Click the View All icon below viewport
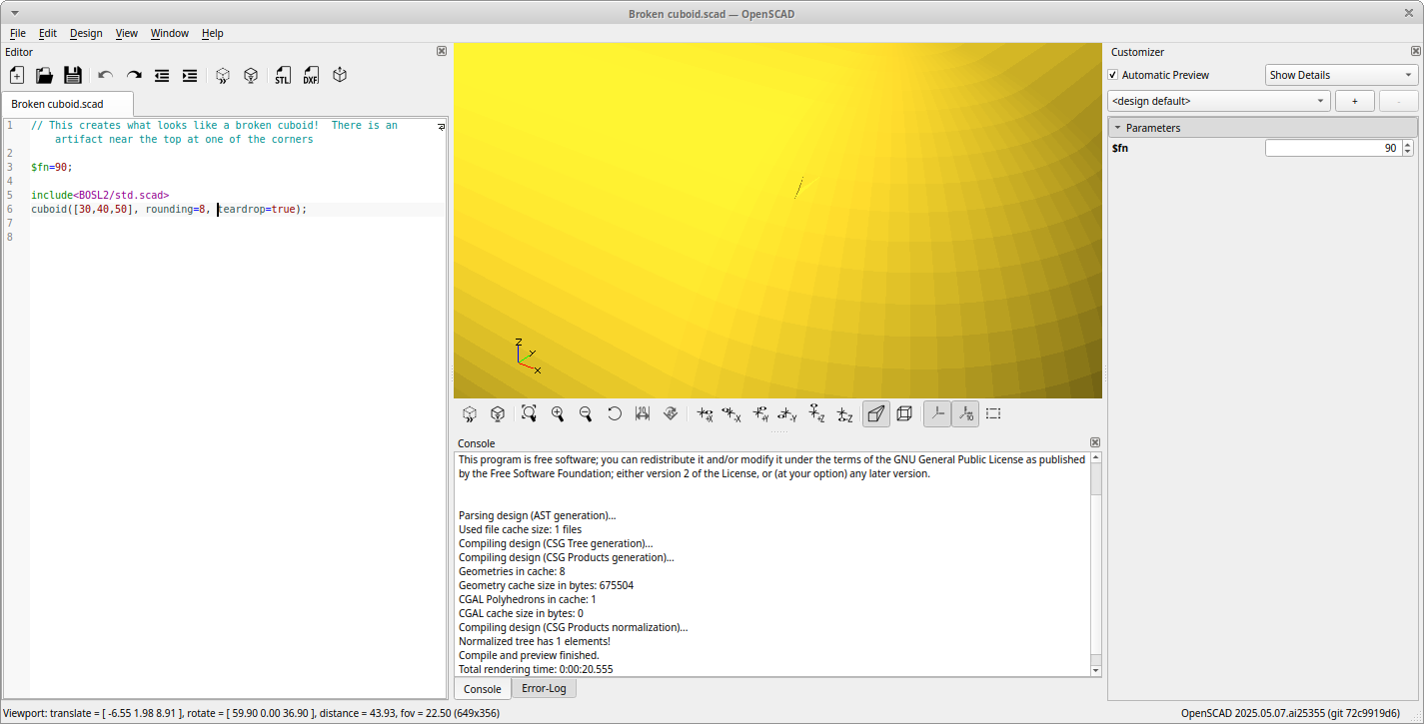1424x724 pixels. [529, 414]
